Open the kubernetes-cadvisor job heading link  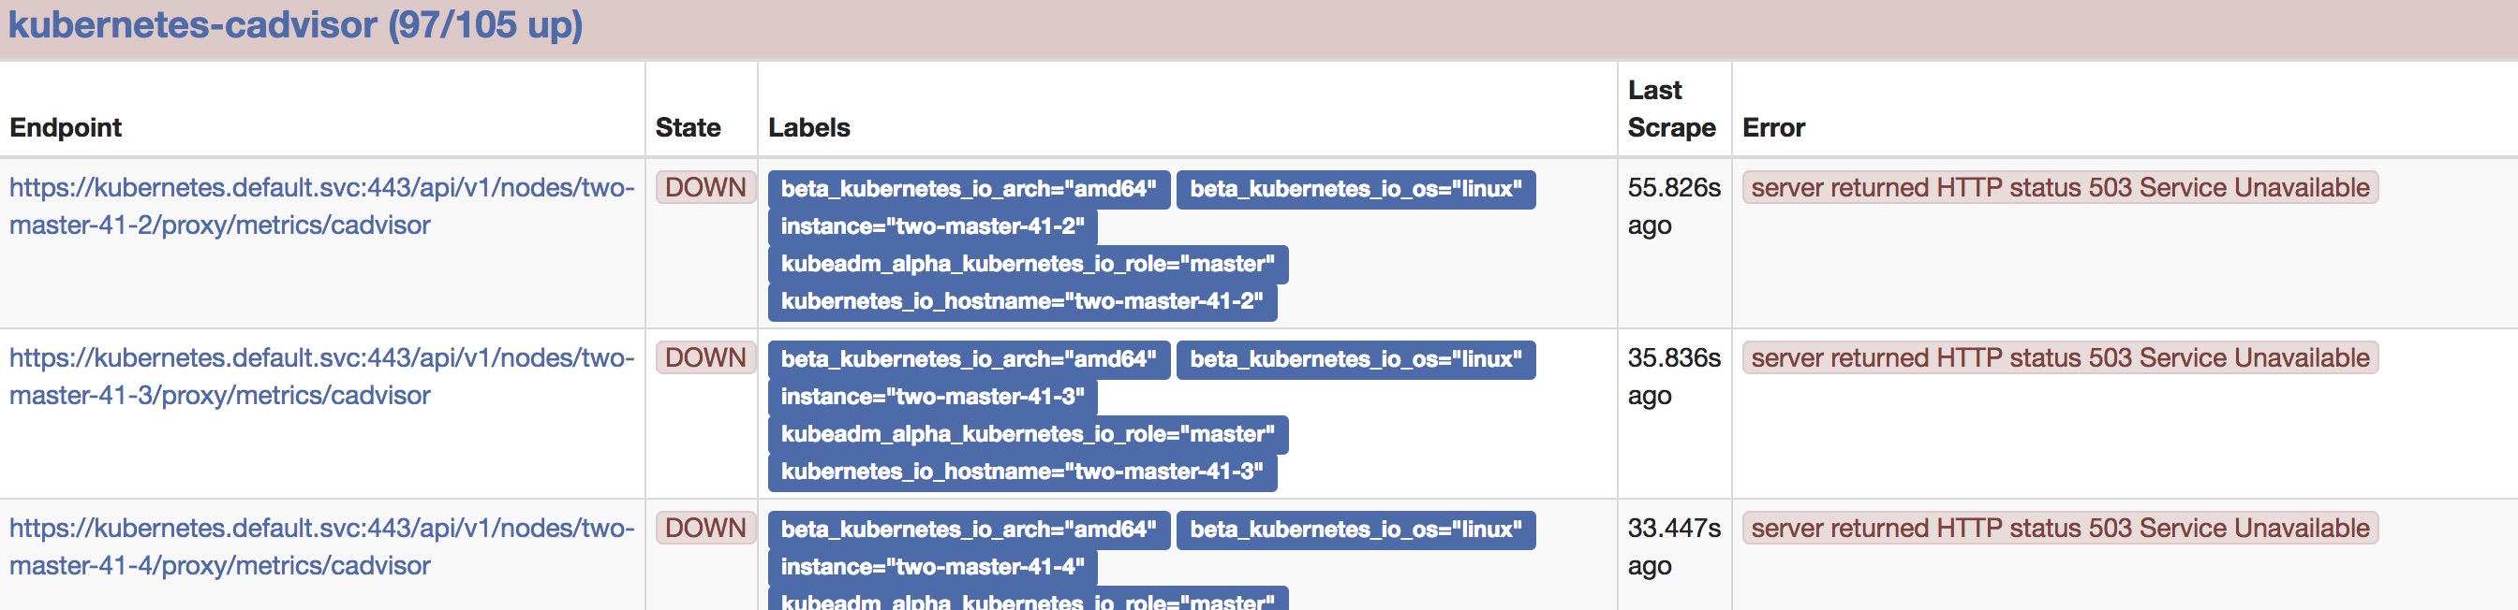point(295,25)
